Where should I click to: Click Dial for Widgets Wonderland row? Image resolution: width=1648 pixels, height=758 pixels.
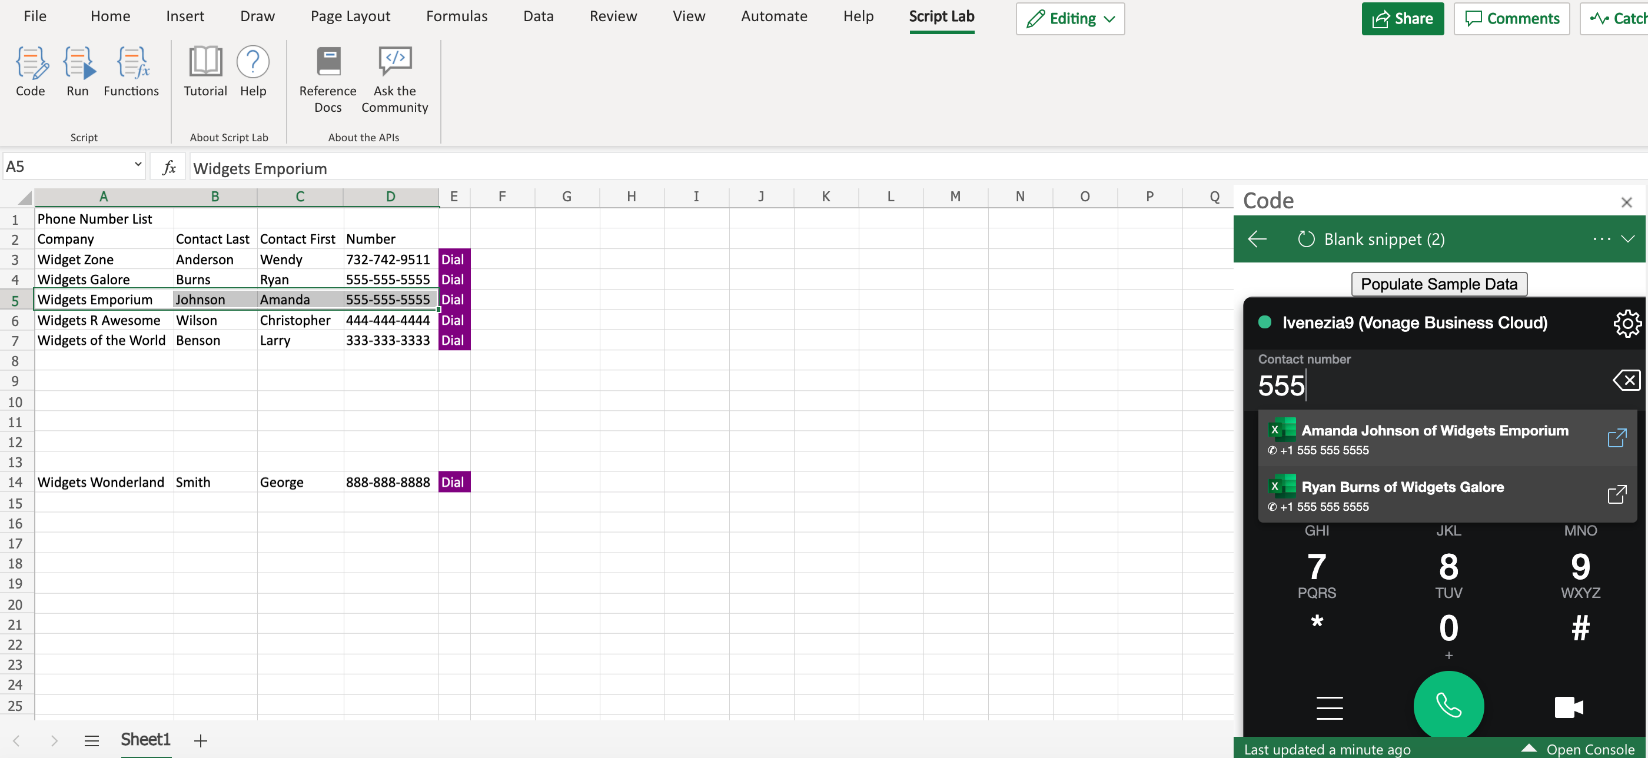point(454,481)
